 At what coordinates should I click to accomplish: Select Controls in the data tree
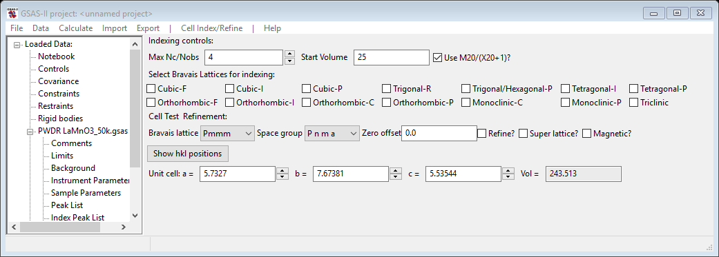coord(54,69)
